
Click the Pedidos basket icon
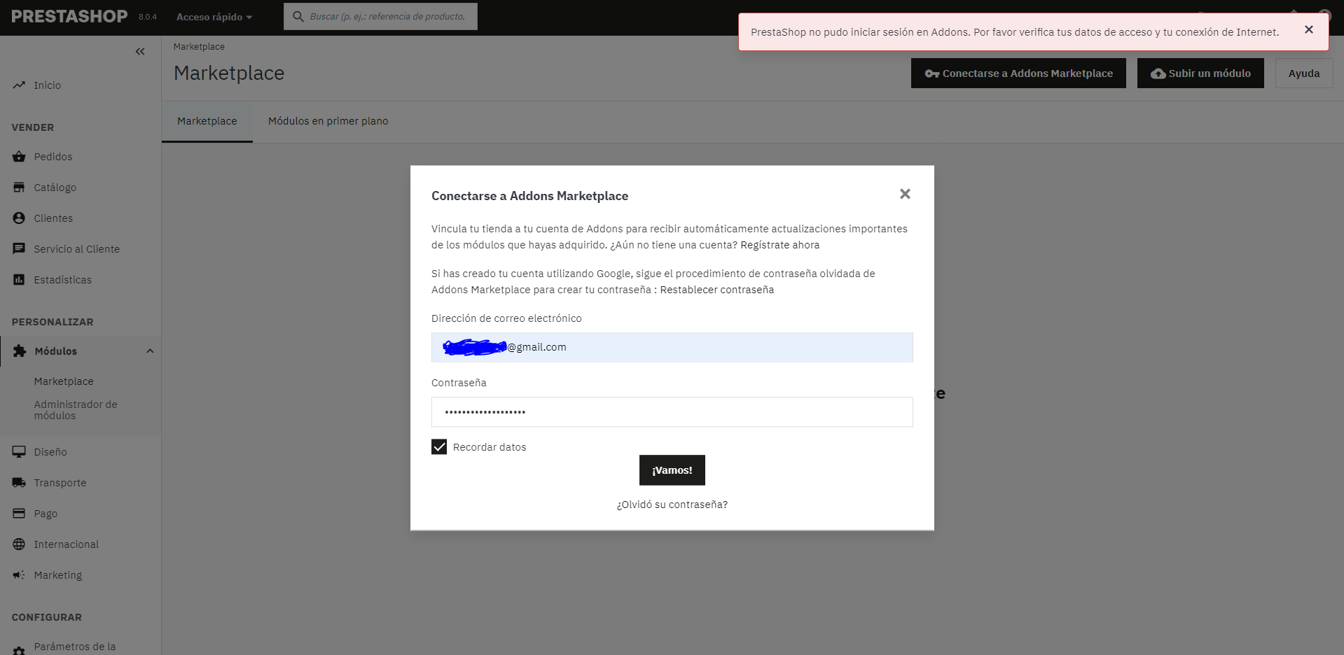coord(19,156)
